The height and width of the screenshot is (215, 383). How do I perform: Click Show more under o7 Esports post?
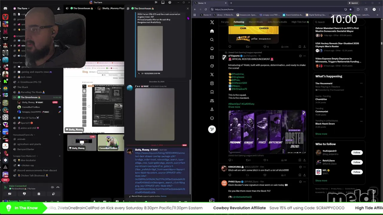[x=234, y=107]
